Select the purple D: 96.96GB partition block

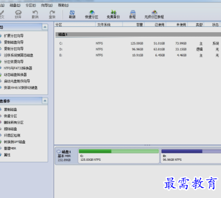click(x=191, y=156)
